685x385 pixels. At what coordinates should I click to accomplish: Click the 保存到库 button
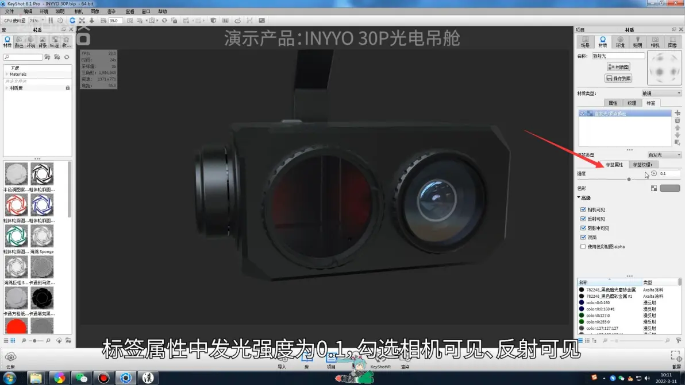tap(618, 79)
